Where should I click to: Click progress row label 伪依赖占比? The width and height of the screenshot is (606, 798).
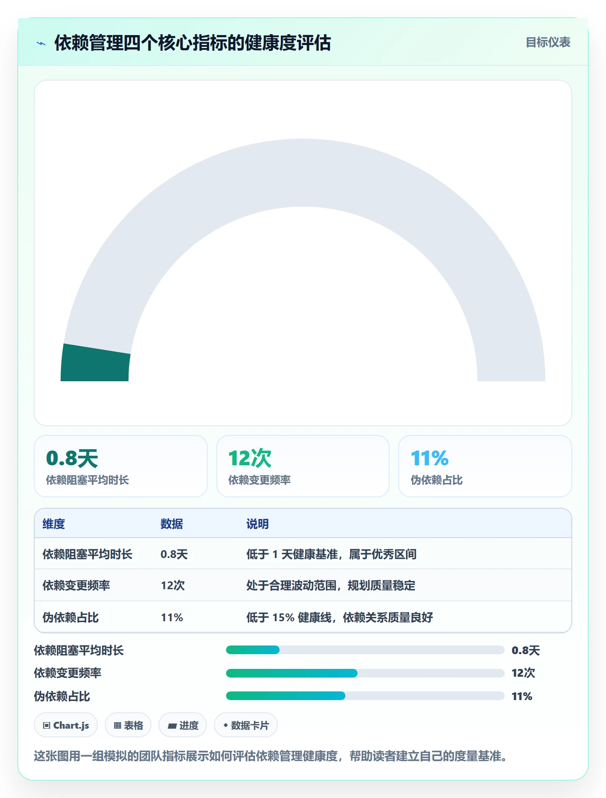coord(62,696)
